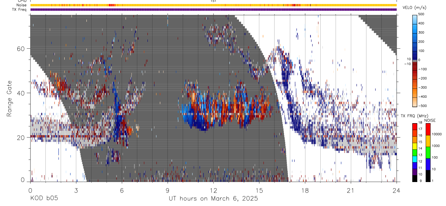This screenshot has width=446, height=206.
Task: Select the yellow-orange Noise strip above the plot
Action: [213, 5]
